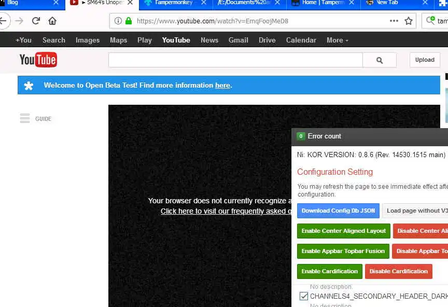Close the Home | Tampermonkey tab

pyautogui.click(x=352, y=3)
